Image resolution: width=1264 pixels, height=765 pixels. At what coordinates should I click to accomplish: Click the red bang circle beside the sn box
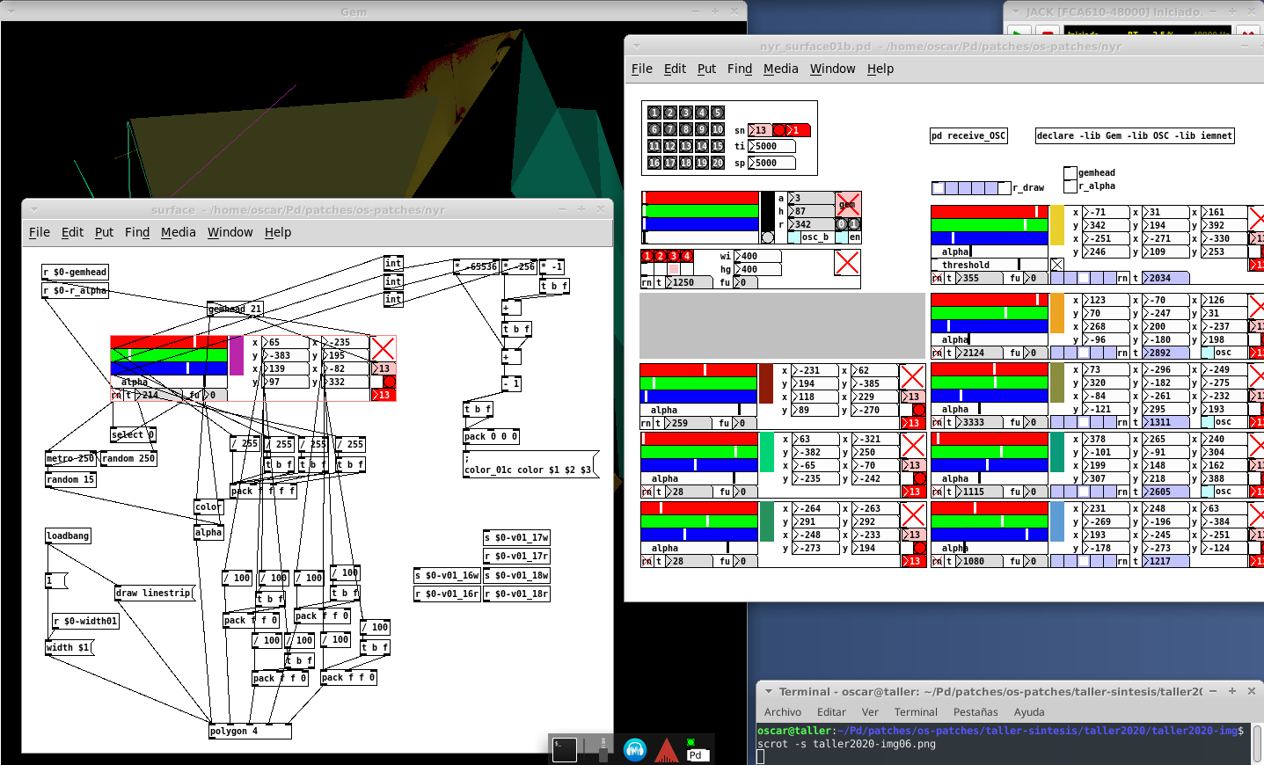point(779,130)
